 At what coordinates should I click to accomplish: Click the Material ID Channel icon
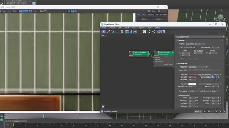(x=145, y=32)
